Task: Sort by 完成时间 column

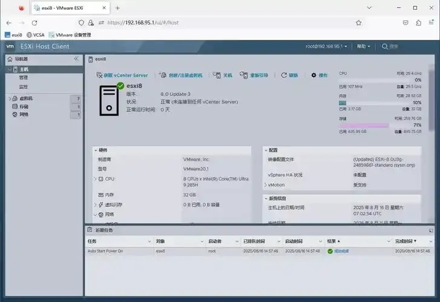Action: point(406,241)
